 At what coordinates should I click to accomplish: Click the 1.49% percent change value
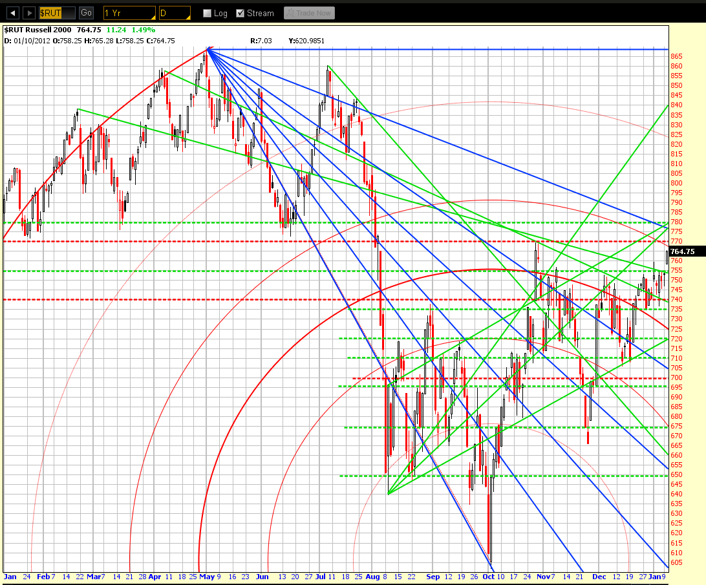tap(143, 30)
